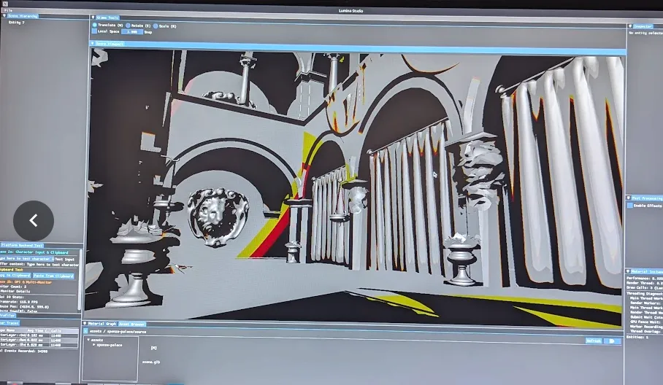Collapse the assets tree folder
Screen dimensions: 663x385
tap(88, 339)
